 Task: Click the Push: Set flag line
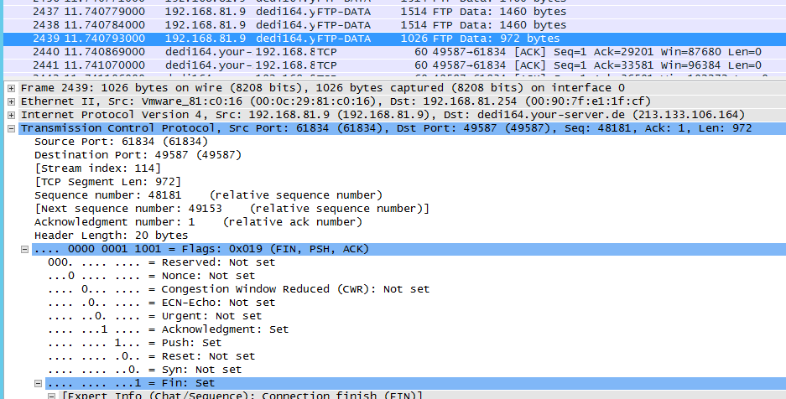[134, 343]
